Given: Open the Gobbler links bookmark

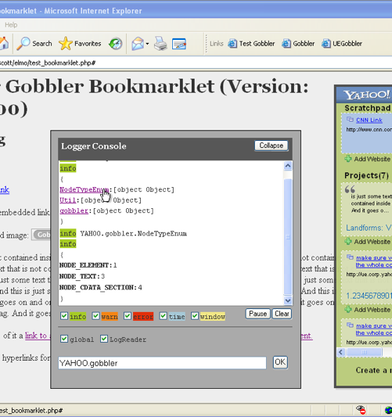Looking at the screenshot, I should point(298,44).
